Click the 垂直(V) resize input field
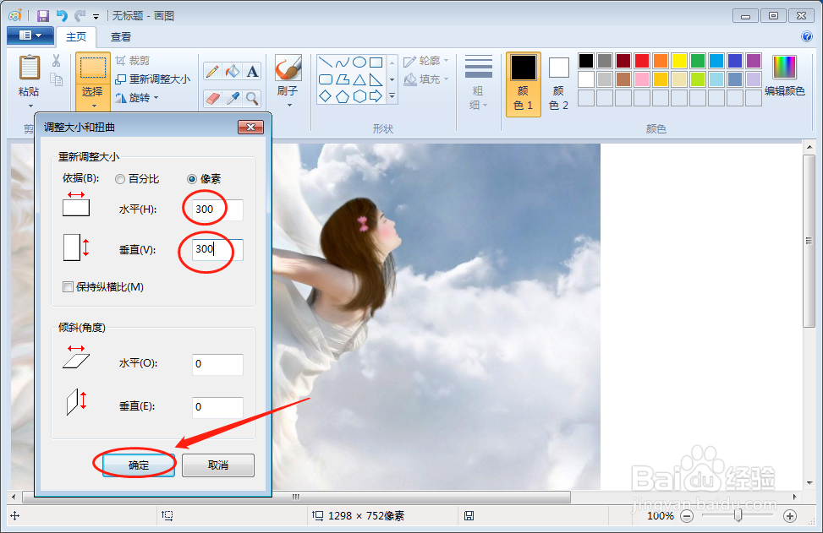The image size is (823, 533). pyautogui.click(x=217, y=249)
